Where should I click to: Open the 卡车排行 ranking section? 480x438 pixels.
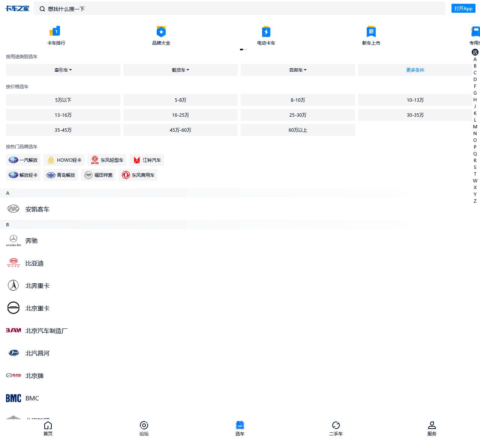tap(55, 36)
